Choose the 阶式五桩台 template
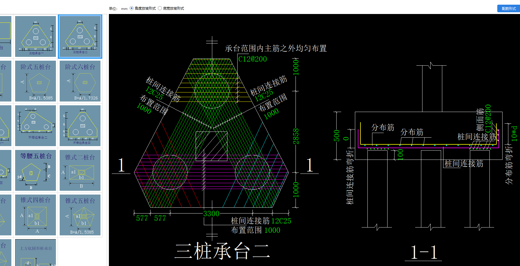The width and height of the screenshot is (520, 266). (36, 81)
